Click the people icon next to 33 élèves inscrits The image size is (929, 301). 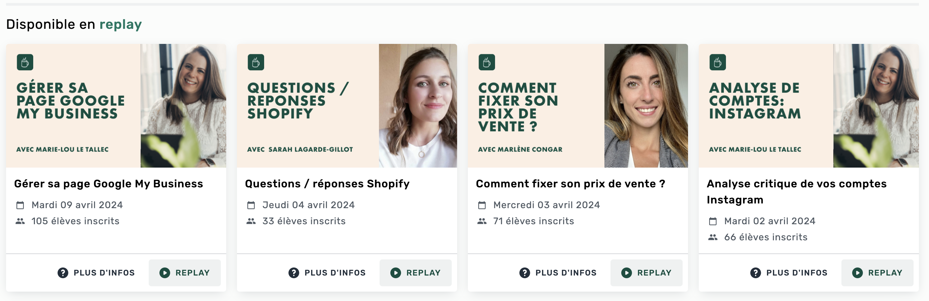click(251, 221)
